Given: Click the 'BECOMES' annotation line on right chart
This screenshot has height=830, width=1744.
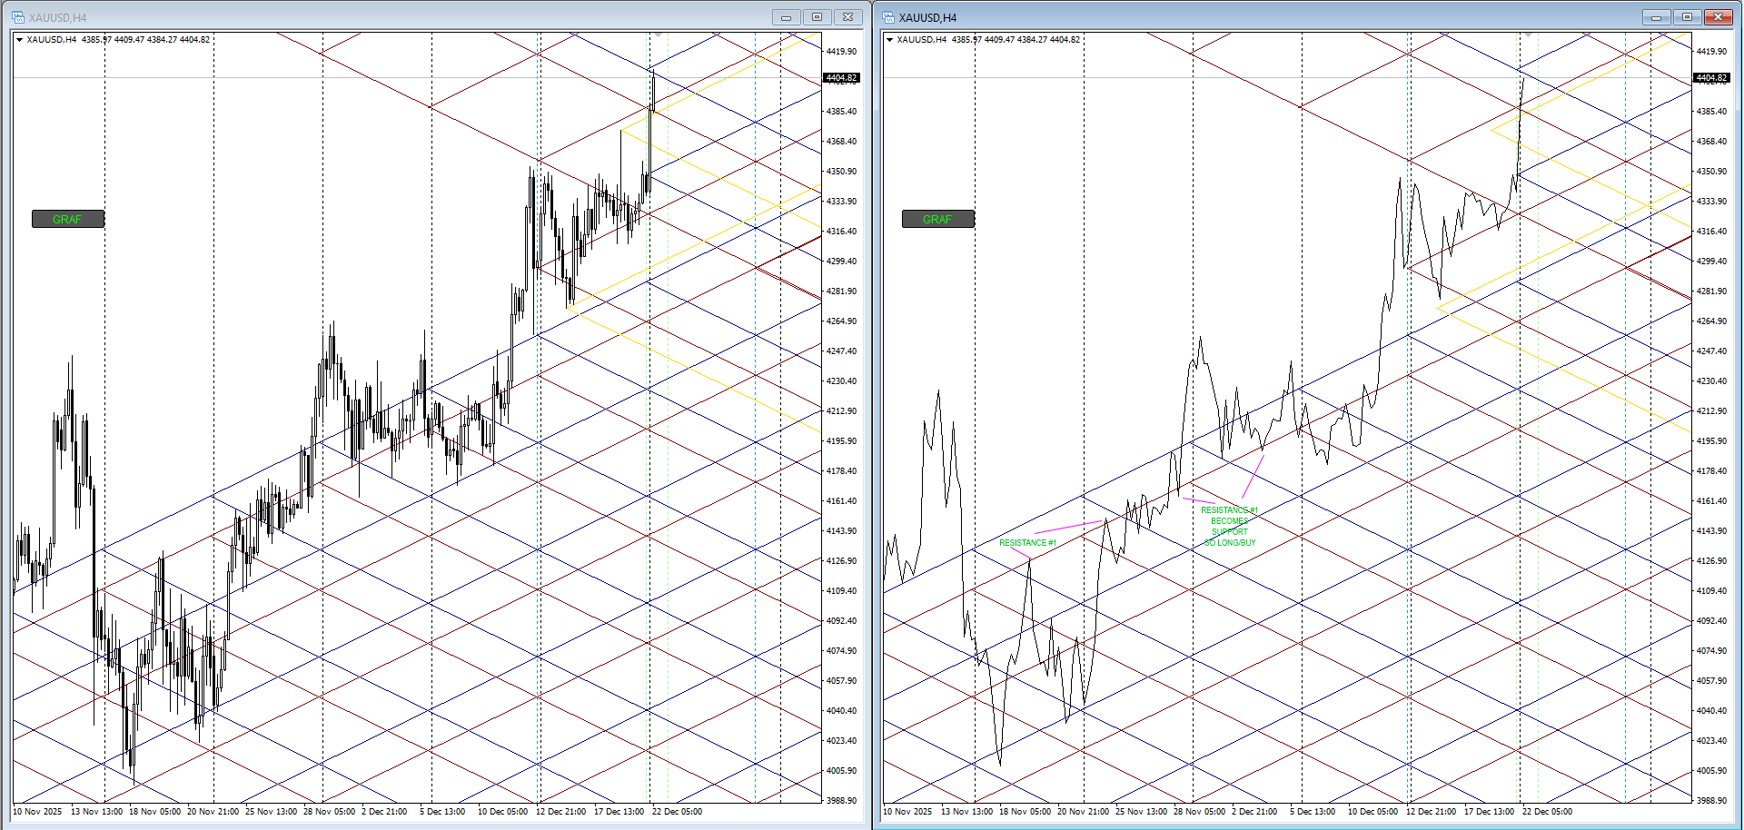Looking at the screenshot, I should (x=1230, y=521).
